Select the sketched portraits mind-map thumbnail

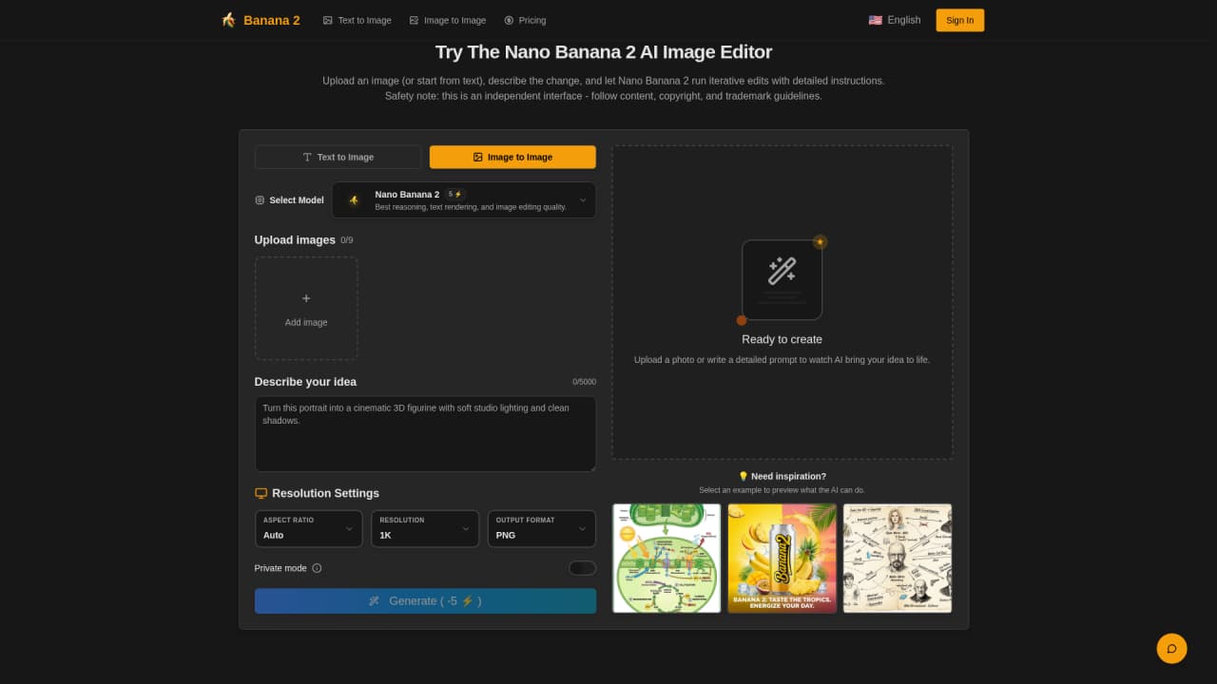[898, 559]
